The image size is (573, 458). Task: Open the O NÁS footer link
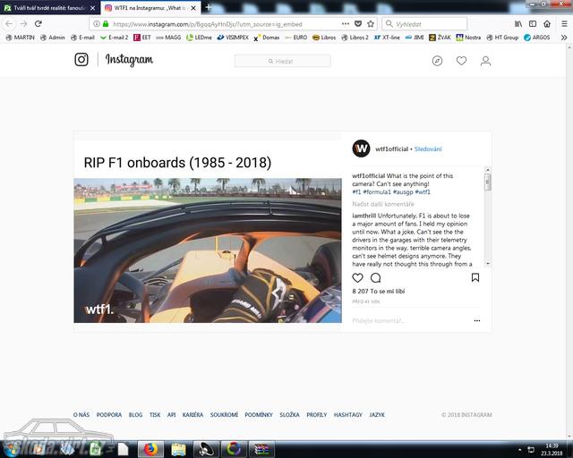coord(81,415)
